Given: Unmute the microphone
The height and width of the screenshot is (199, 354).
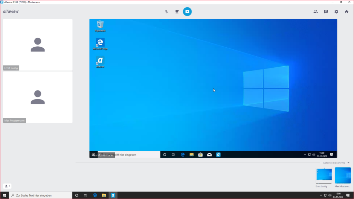Looking at the screenshot, I should tap(166, 11).
